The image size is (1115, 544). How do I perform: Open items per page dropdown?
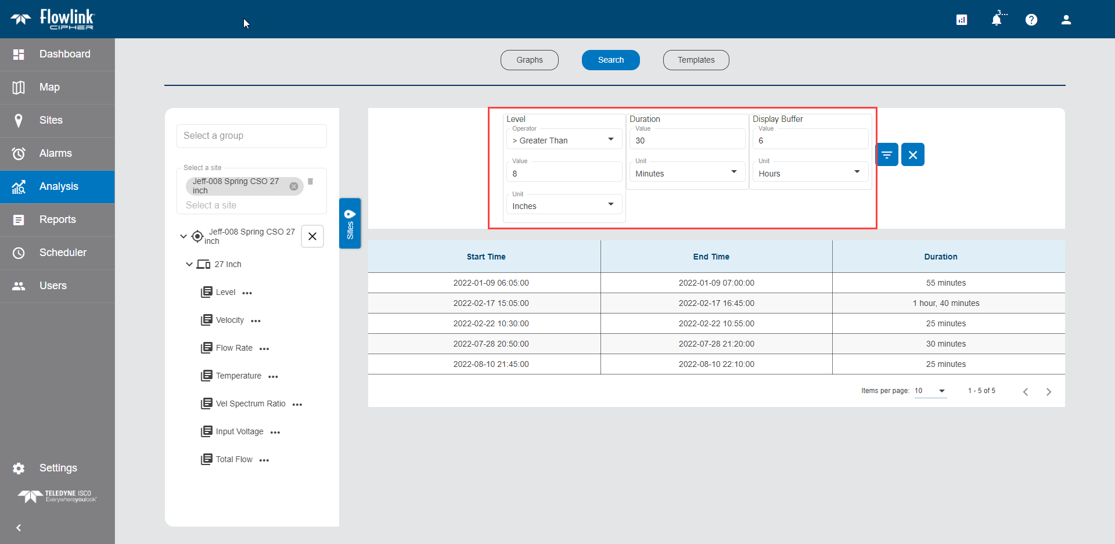[930, 391]
